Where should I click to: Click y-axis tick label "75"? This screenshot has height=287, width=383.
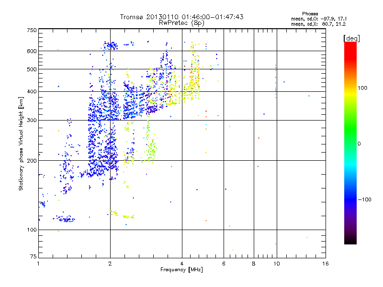(34, 256)
